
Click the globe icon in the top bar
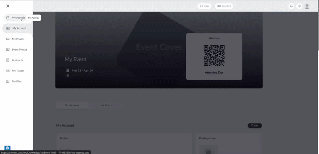pos(299,6)
